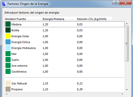
Task: Click the Geotérmico color swatch
Action: coord(8,71)
